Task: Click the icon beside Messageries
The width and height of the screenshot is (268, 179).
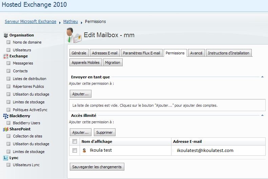Action: 8,63
